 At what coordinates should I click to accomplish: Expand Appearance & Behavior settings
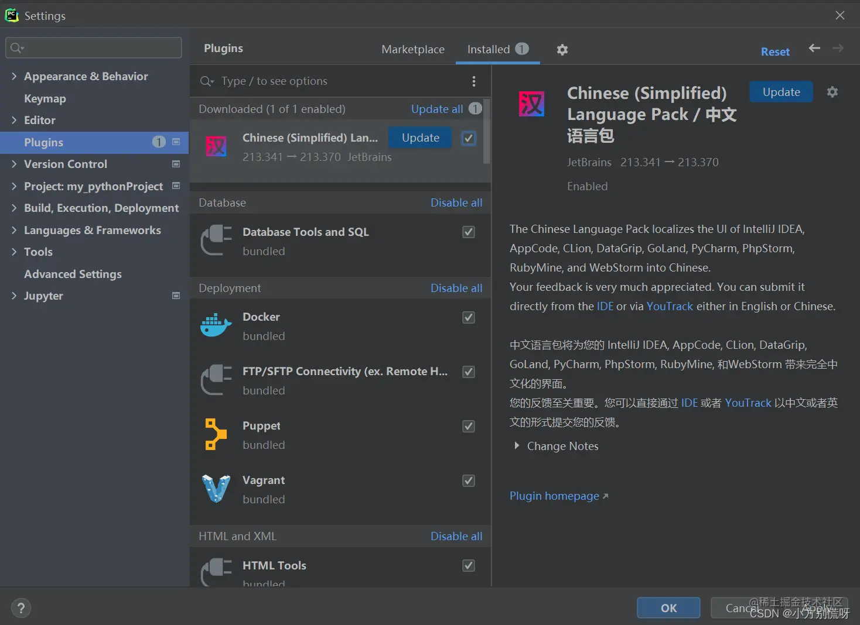pyautogui.click(x=14, y=76)
